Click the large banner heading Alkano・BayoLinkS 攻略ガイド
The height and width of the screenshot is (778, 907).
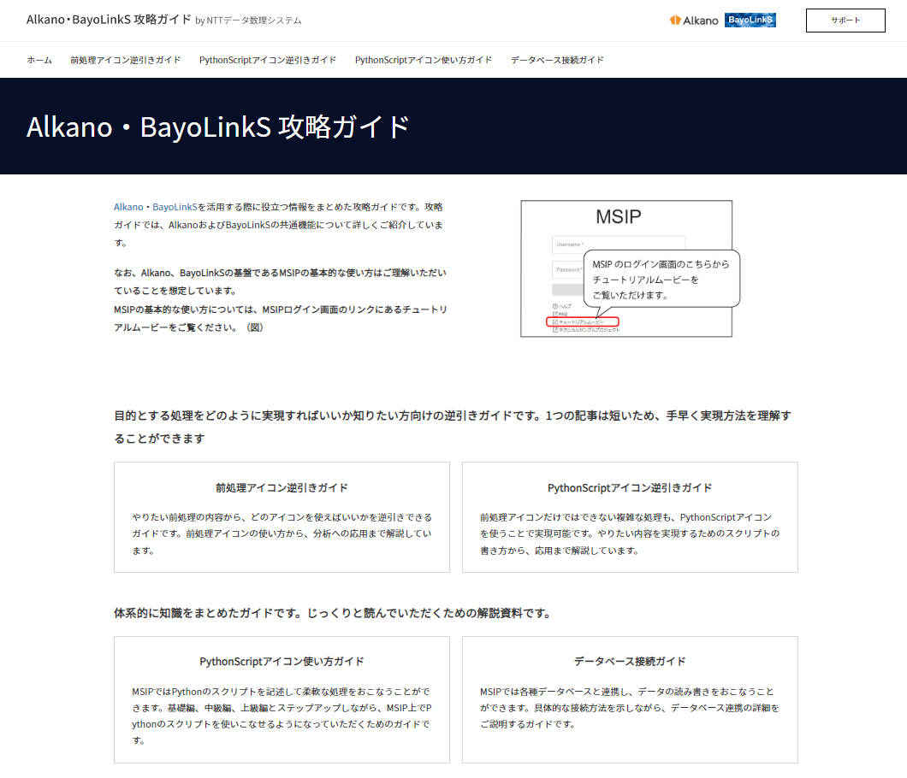click(x=218, y=127)
